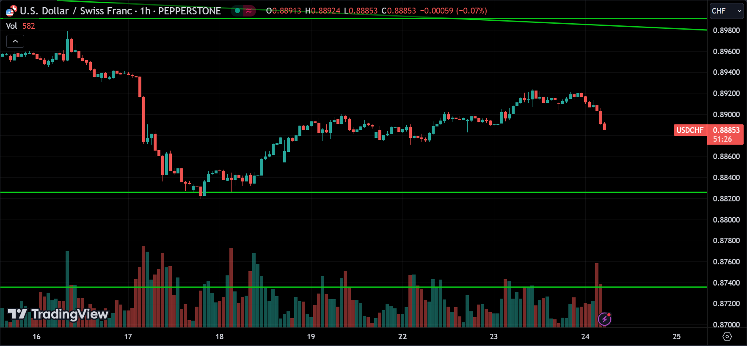Click the 0.88853 current price tag on the scale

click(726, 135)
